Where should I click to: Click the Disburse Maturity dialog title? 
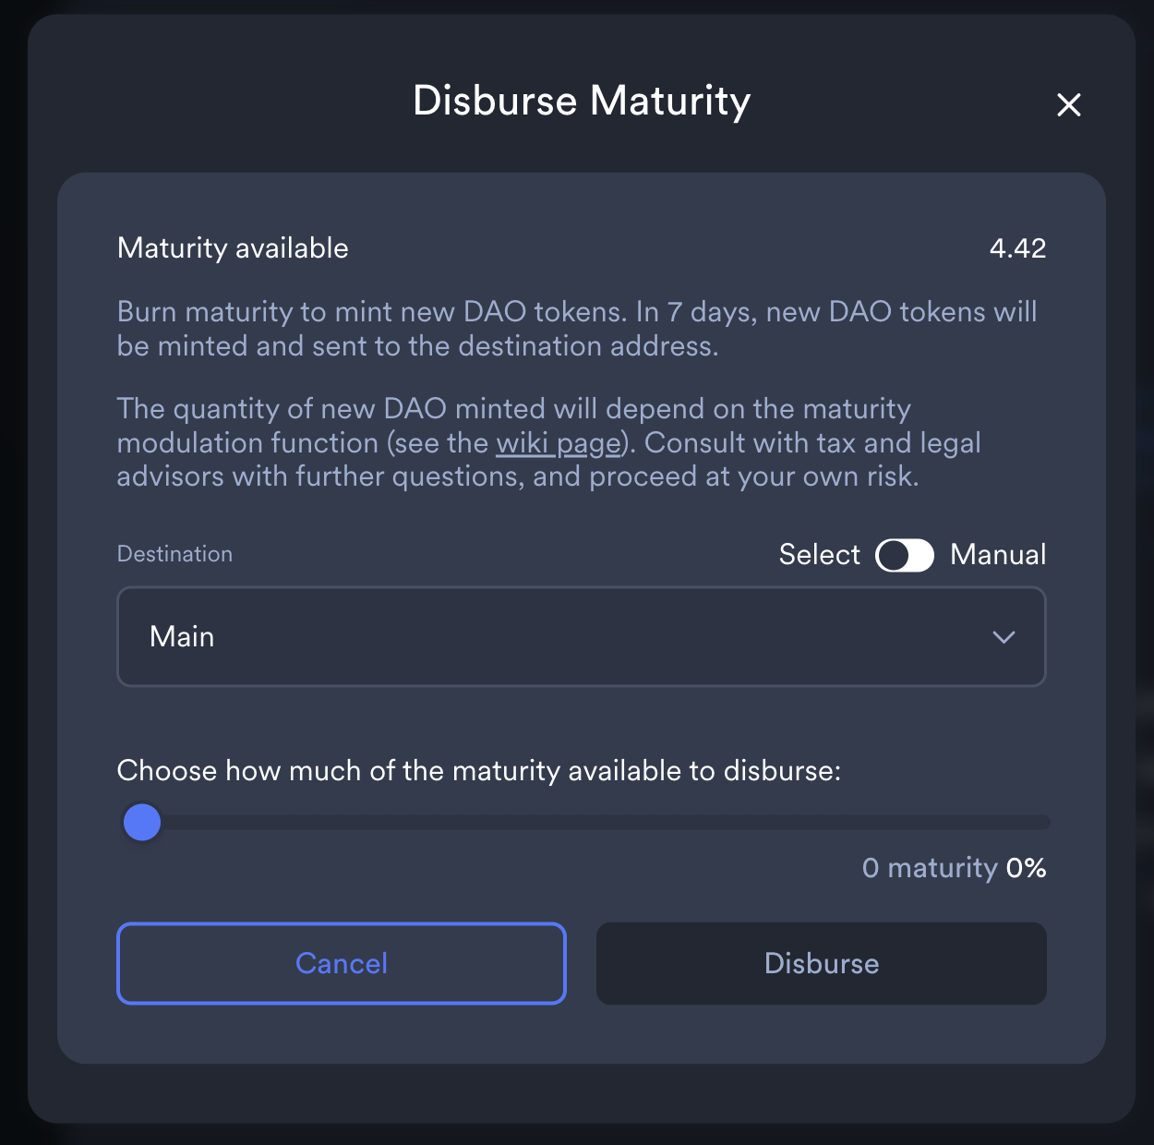click(x=582, y=101)
